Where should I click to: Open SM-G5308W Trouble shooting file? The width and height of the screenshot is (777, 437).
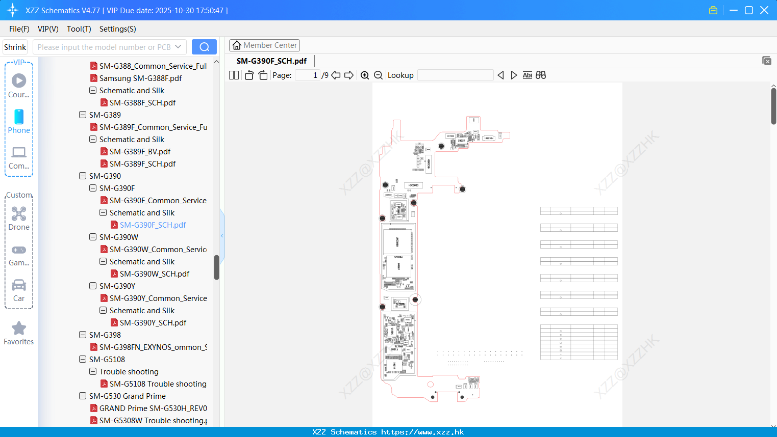click(x=153, y=420)
